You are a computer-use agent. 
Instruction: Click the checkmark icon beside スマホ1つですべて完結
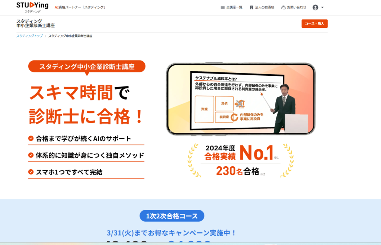pyautogui.click(x=31, y=172)
